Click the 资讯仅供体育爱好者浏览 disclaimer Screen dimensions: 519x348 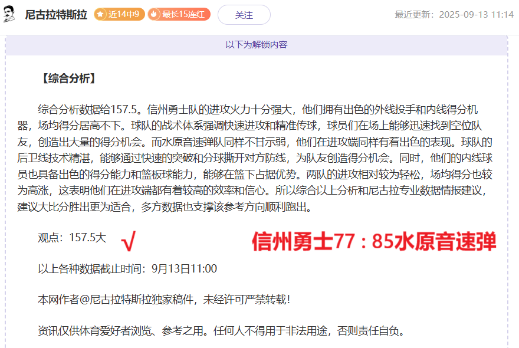221,330
